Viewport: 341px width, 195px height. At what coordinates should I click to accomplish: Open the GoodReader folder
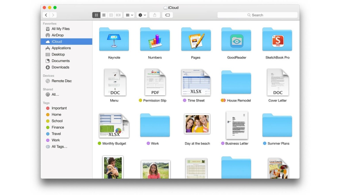click(236, 41)
